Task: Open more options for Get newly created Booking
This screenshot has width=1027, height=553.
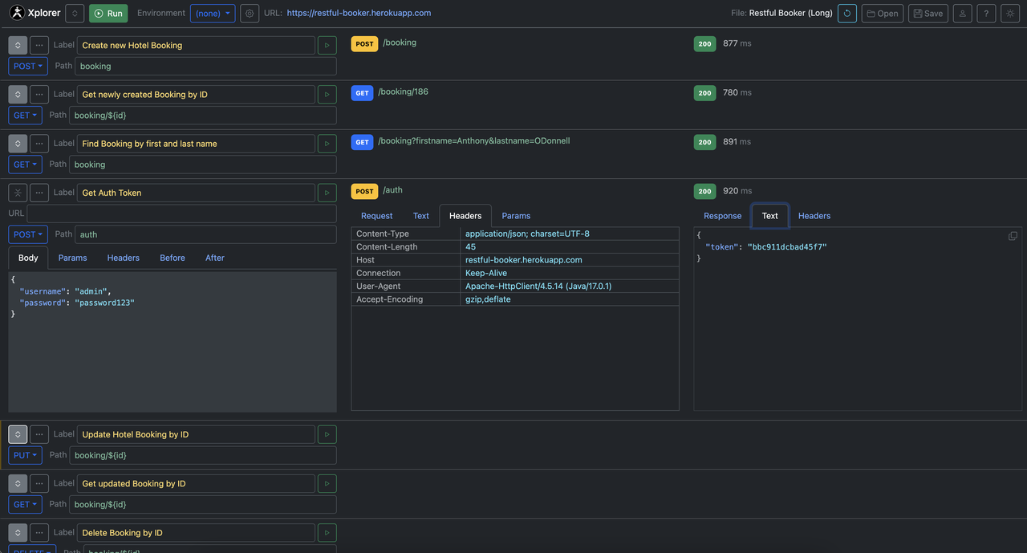Action: tap(39, 94)
